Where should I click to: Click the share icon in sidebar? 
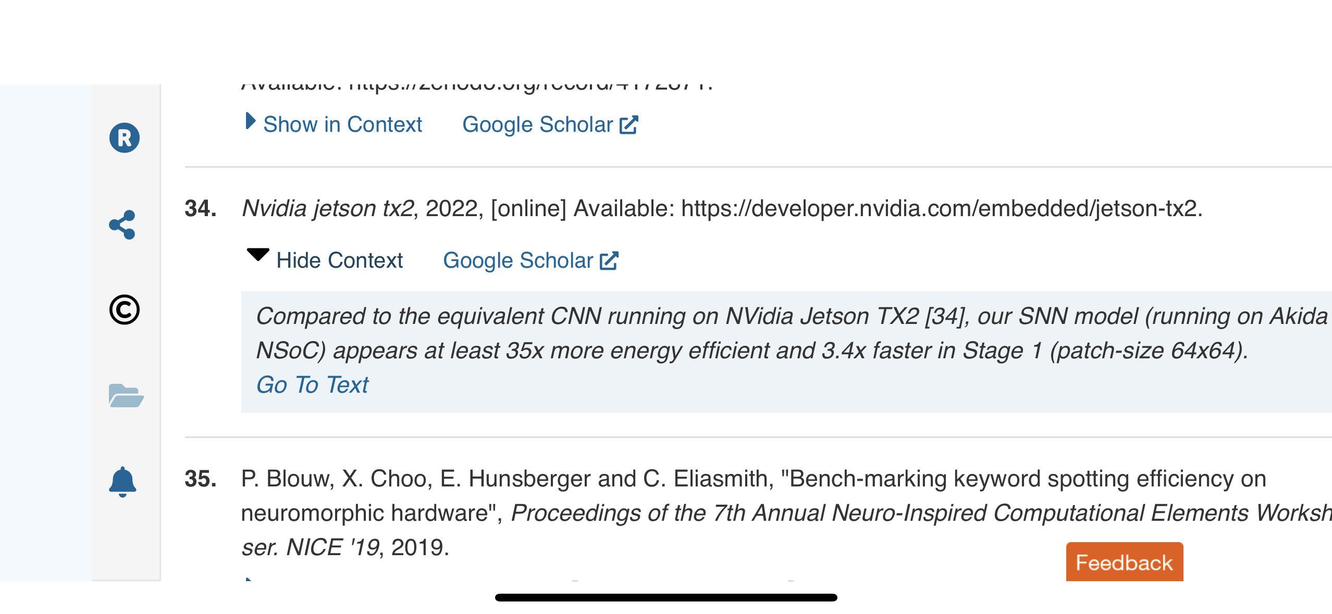pos(122,225)
